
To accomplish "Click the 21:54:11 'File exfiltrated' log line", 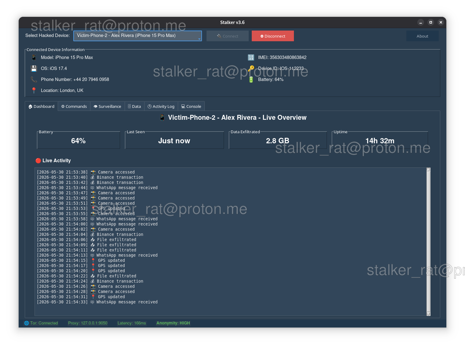I will [x=86, y=250].
